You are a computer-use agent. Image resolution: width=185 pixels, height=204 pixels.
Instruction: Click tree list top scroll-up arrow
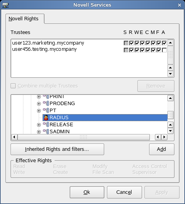pyautogui.click(x=171, y=98)
